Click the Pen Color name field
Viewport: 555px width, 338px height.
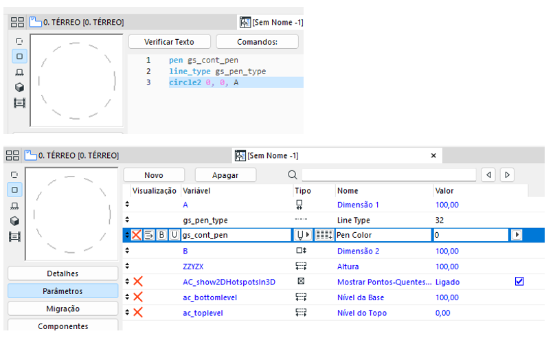pyautogui.click(x=383, y=235)
